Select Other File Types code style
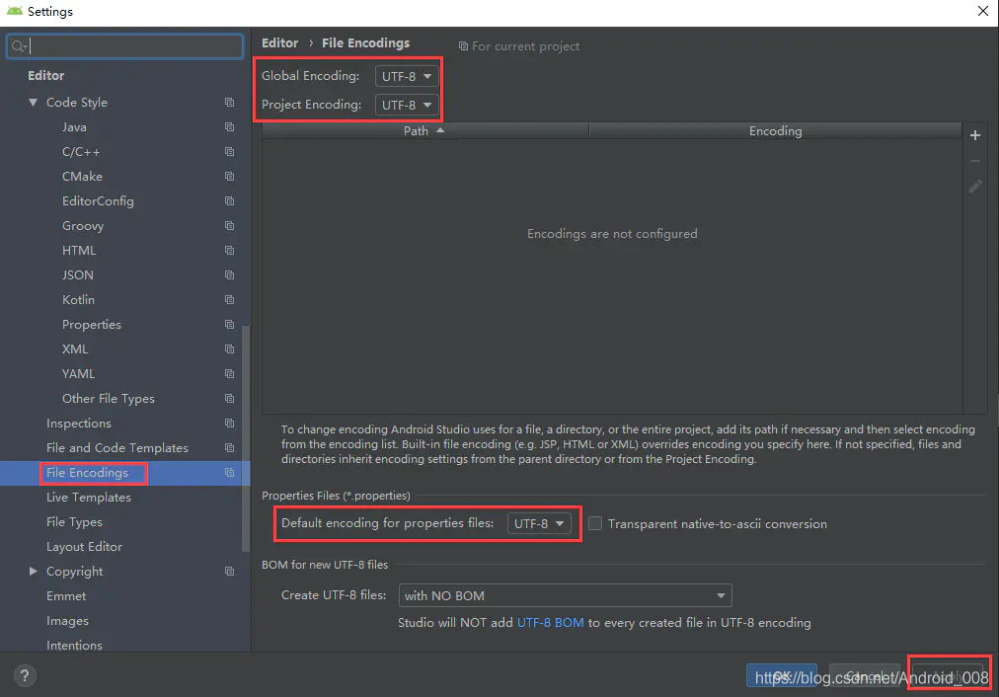Screen dimensions: 999x697 click(109, 398)
